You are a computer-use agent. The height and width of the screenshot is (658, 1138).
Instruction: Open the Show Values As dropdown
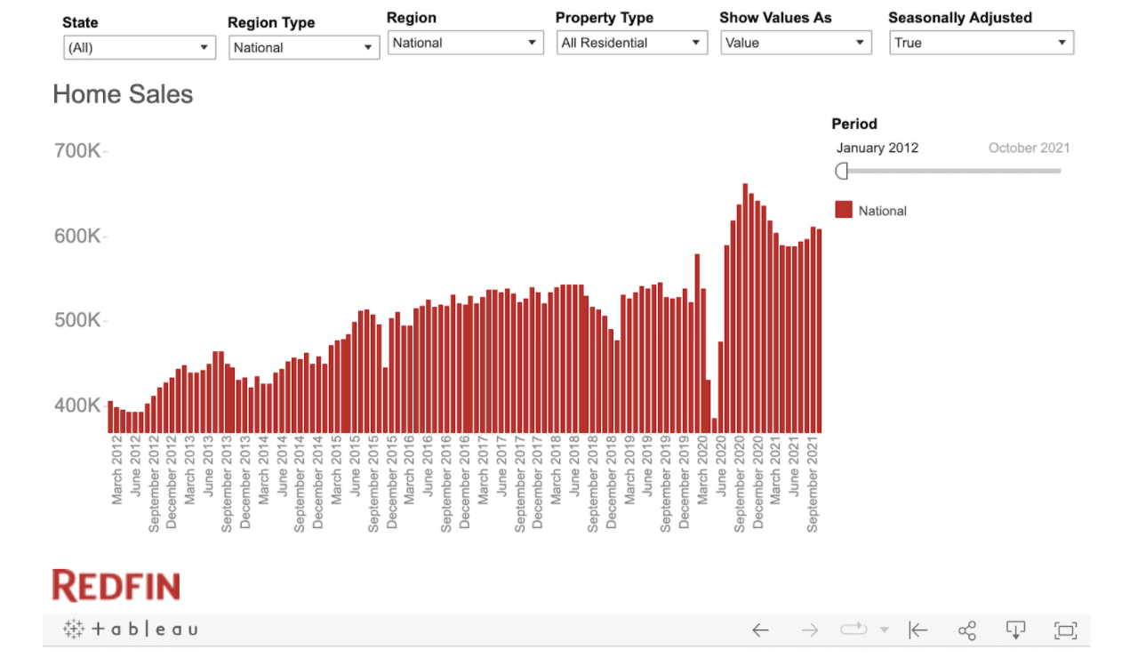796,43
